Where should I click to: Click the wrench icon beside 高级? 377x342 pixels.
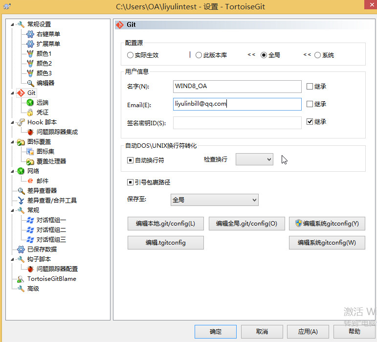tap(21, 289)
